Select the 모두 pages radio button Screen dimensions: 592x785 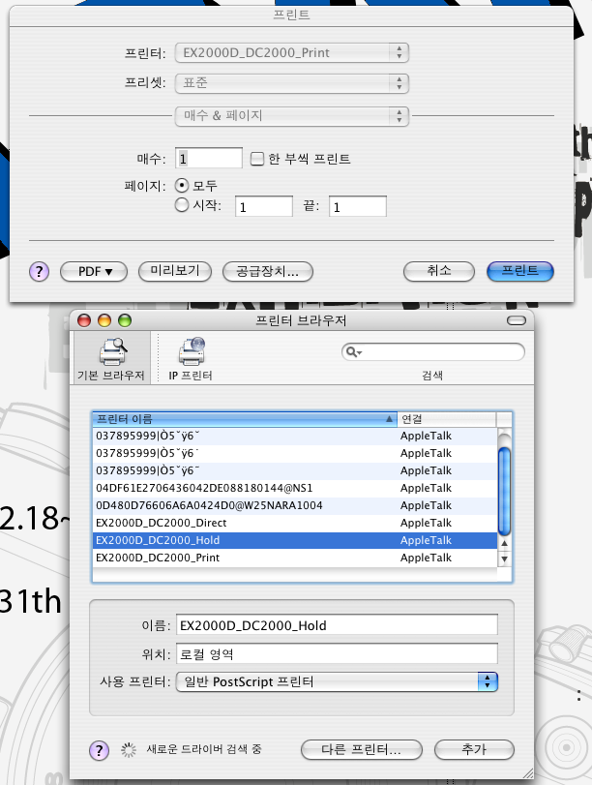[182, 185]
